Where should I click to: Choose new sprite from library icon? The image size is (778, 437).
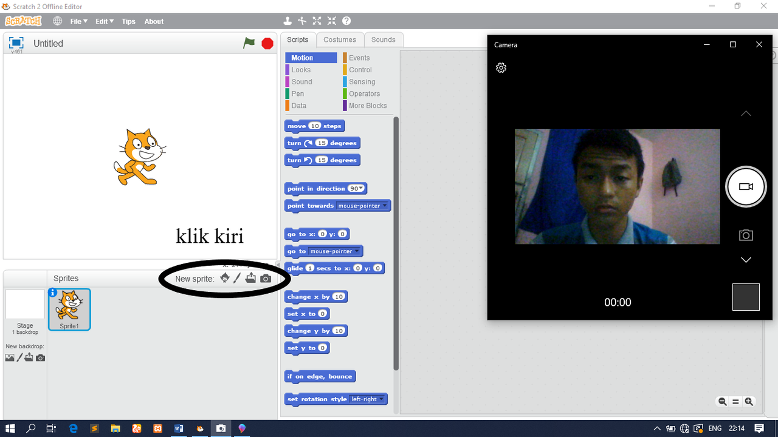[x=225, y=278]
